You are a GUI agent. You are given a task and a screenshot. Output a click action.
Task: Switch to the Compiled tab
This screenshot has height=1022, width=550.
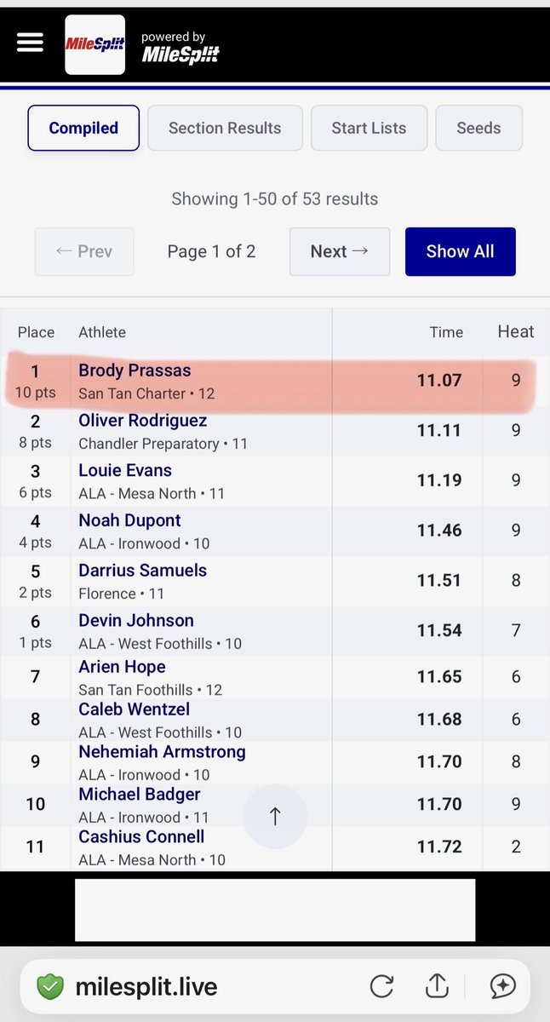click(x=83, y=128)
